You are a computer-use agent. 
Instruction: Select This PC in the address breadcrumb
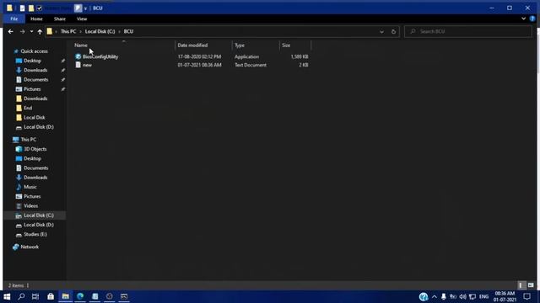(x=68, y=31)
